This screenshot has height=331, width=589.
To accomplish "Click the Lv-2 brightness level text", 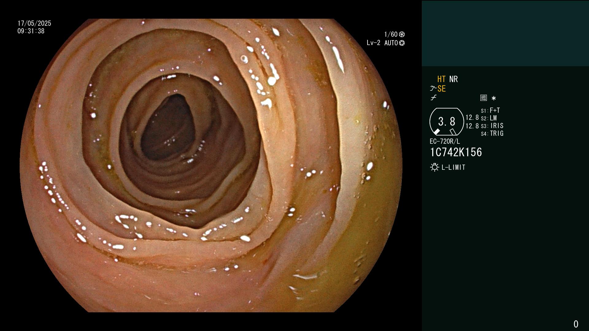I will pyautogui.click(x=373, y=43).
